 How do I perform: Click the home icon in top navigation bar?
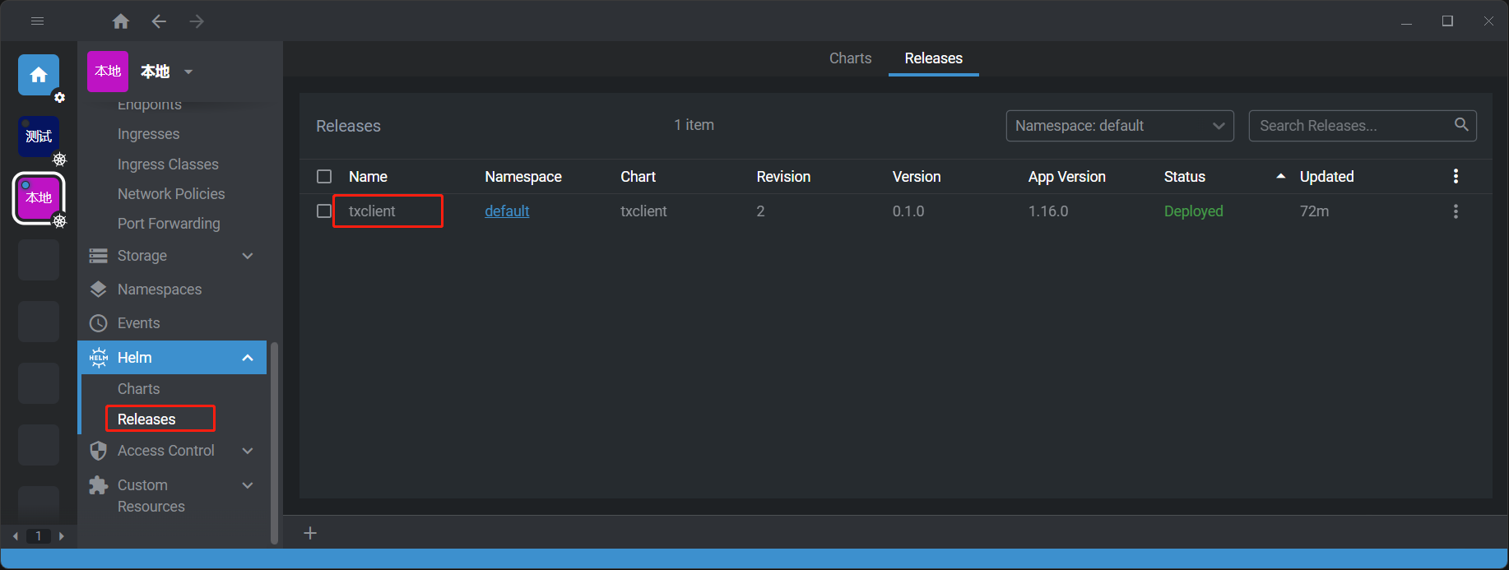click(x=121, y=21)
